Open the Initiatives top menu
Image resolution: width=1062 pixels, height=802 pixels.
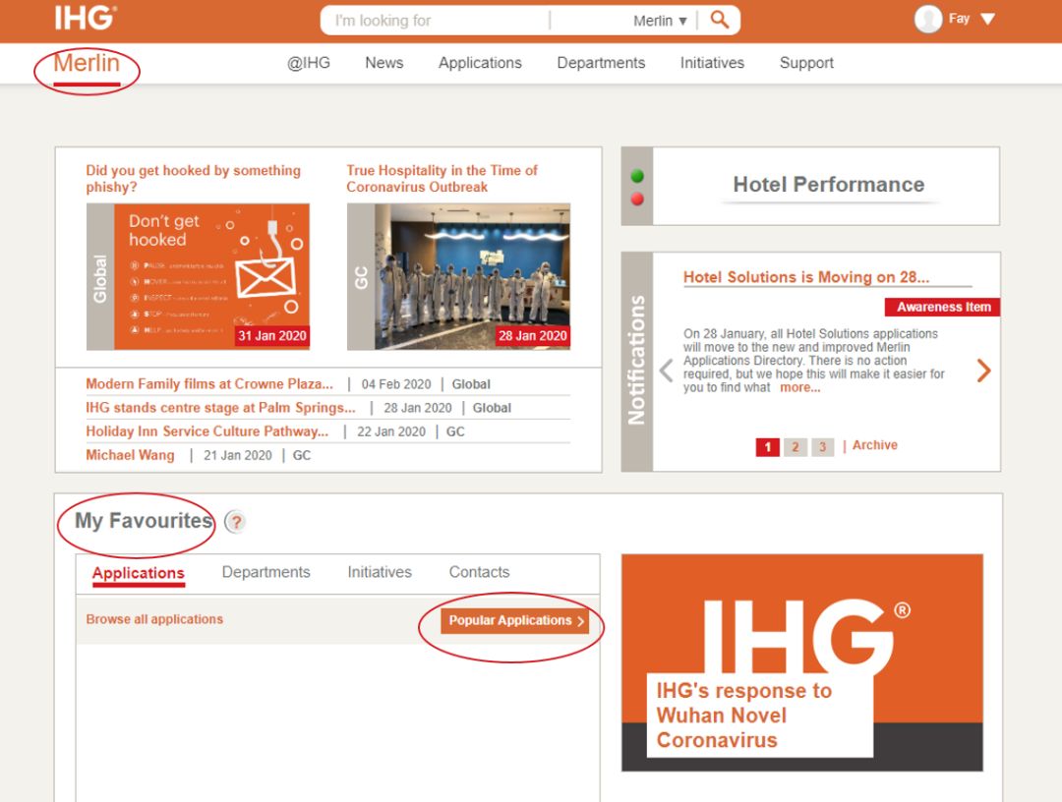coord(712,63)
